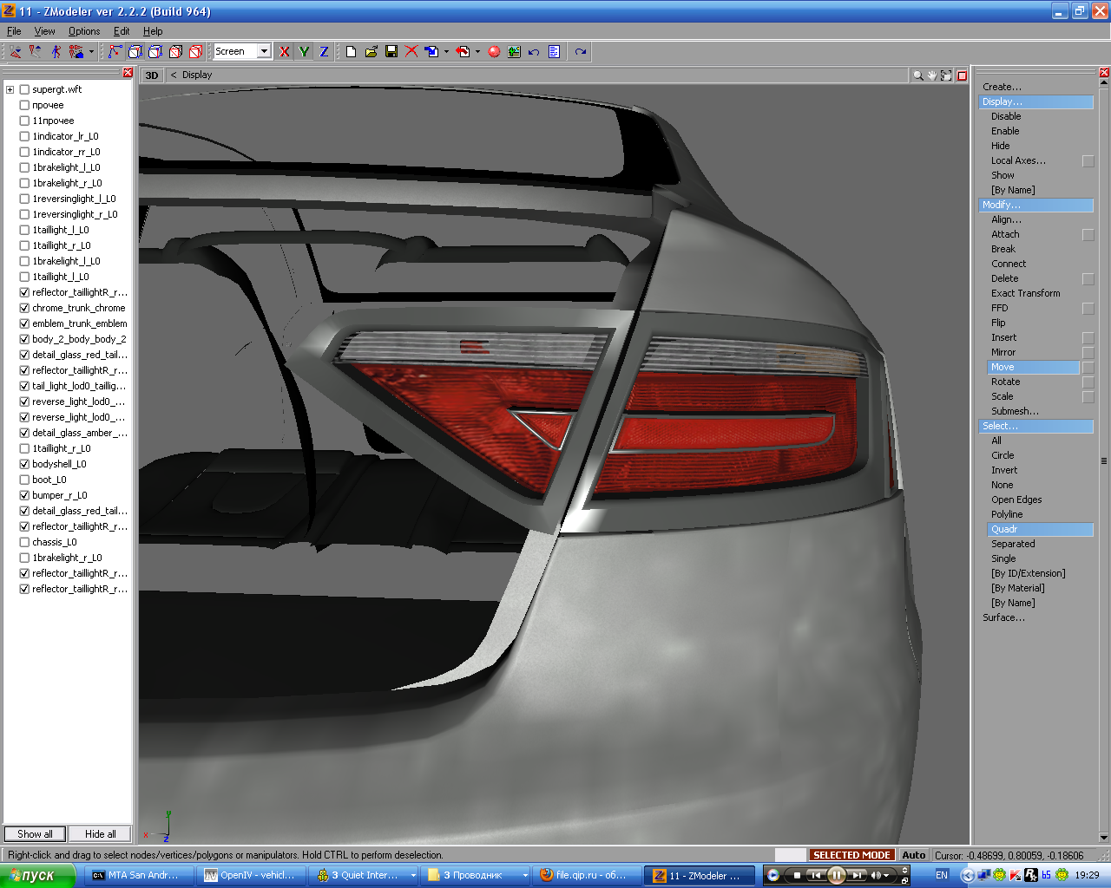Screen dimensions: 1111x888
Task: Enable the chassis_L0 checkbox
Action: click(24, 542)
